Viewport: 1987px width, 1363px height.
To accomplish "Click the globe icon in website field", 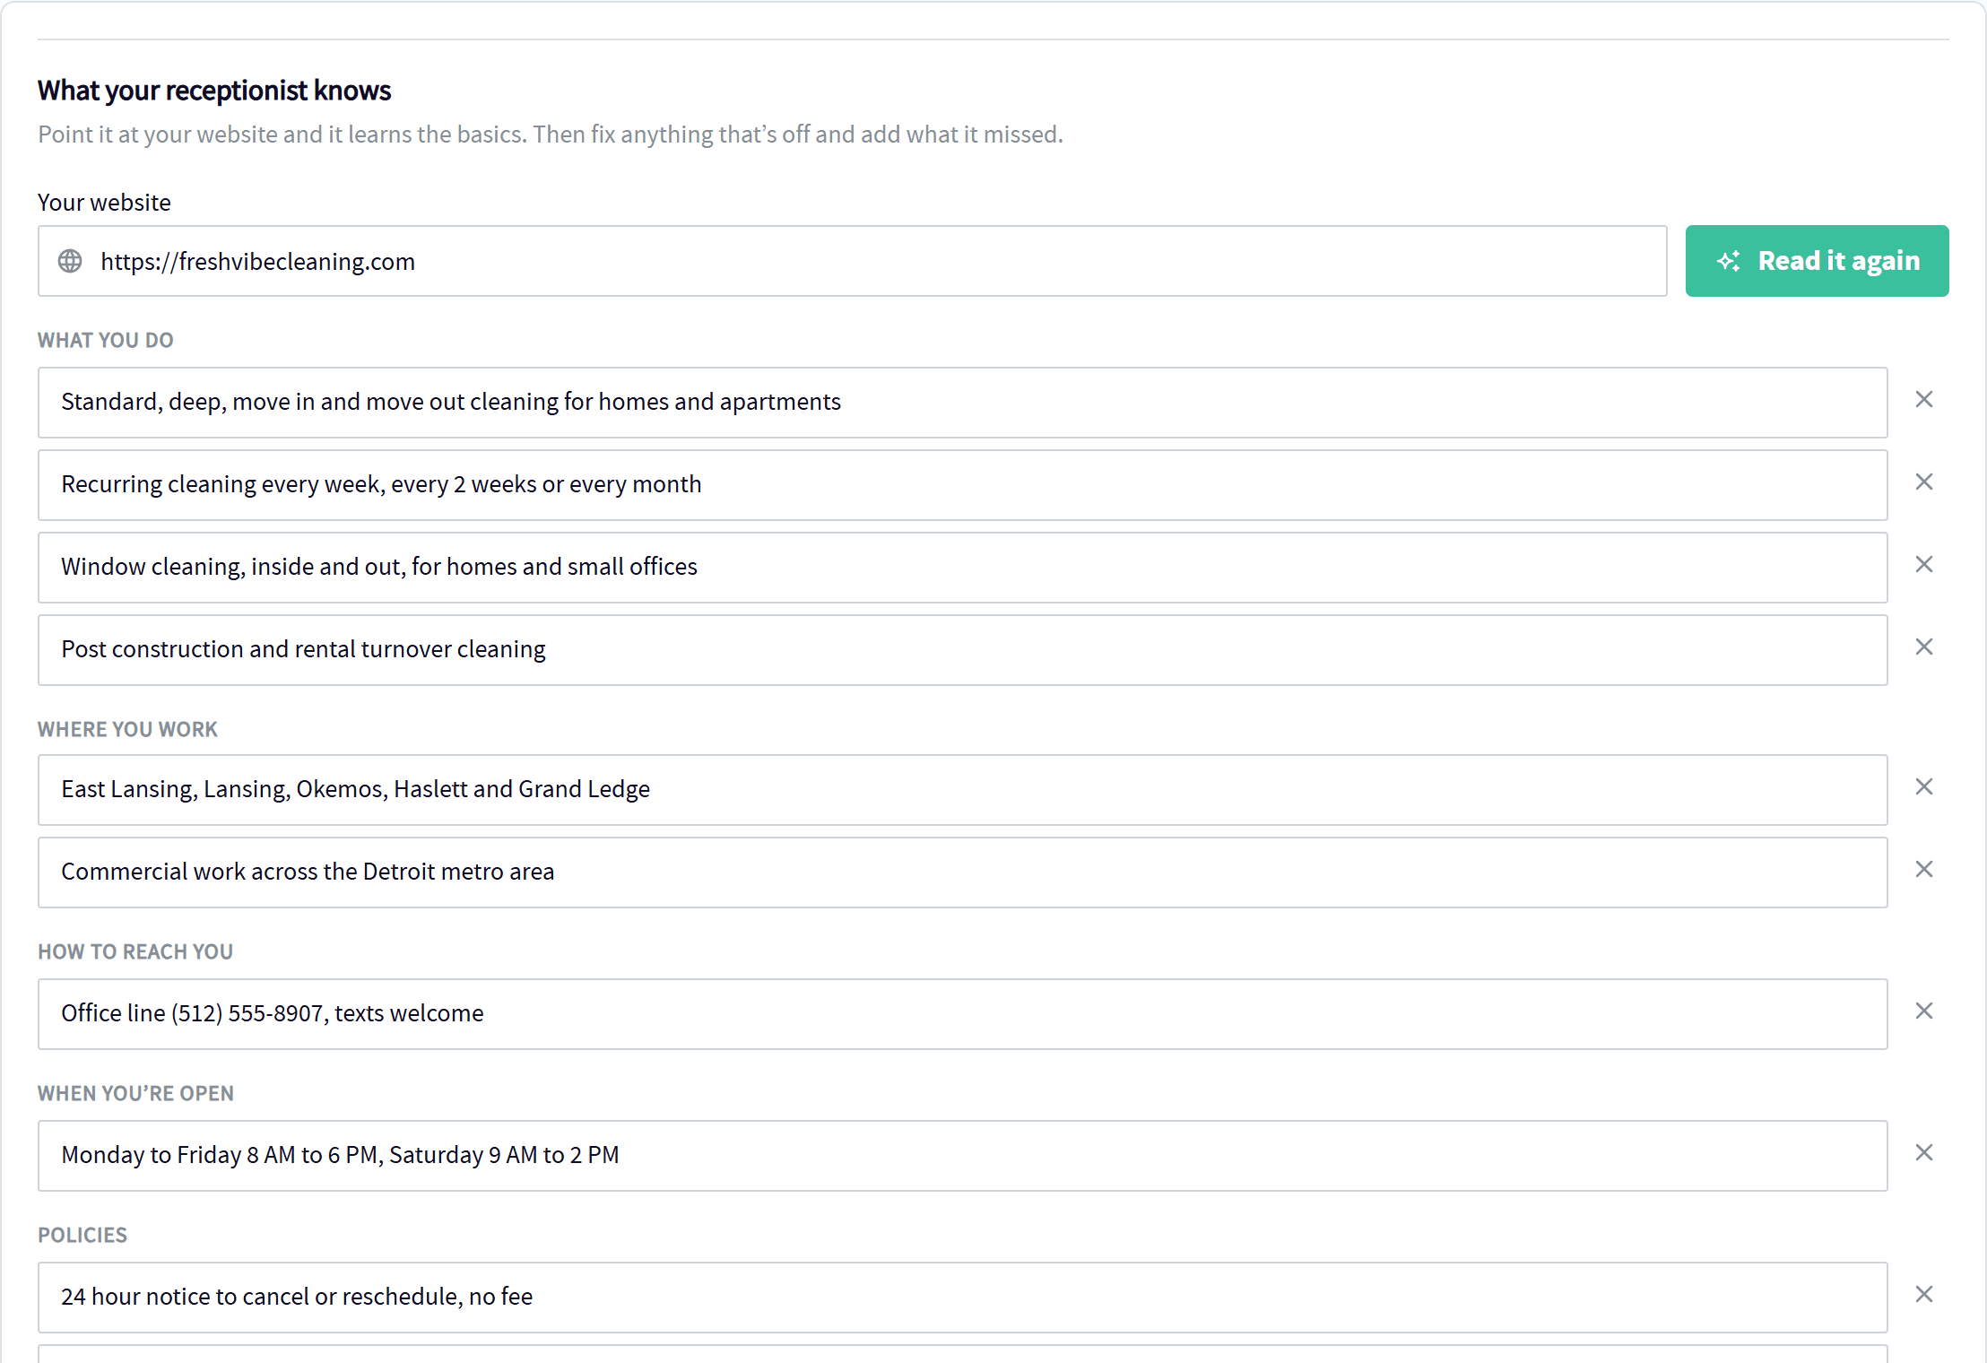I will pyautogui.click(x=70, y=261).
